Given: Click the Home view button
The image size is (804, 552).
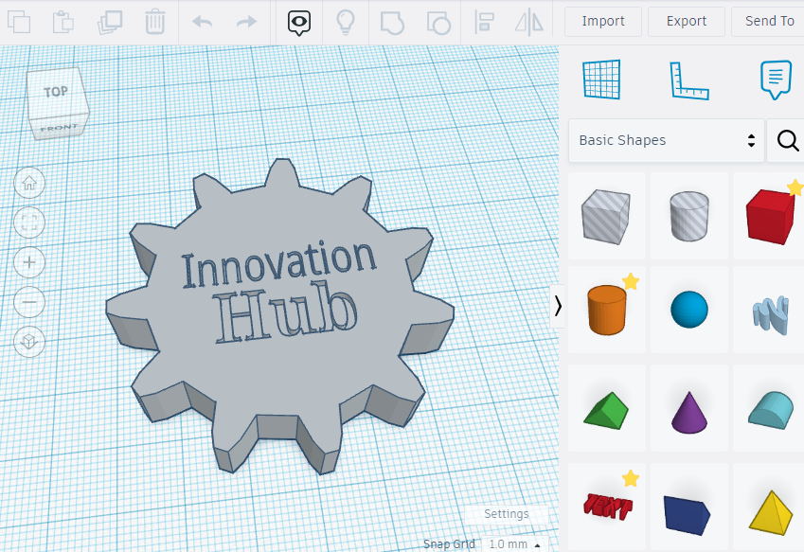Looking at the screenshot, I should 29,183.
